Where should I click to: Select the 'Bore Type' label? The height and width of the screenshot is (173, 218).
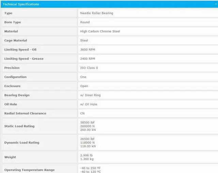tap(13, 22)
